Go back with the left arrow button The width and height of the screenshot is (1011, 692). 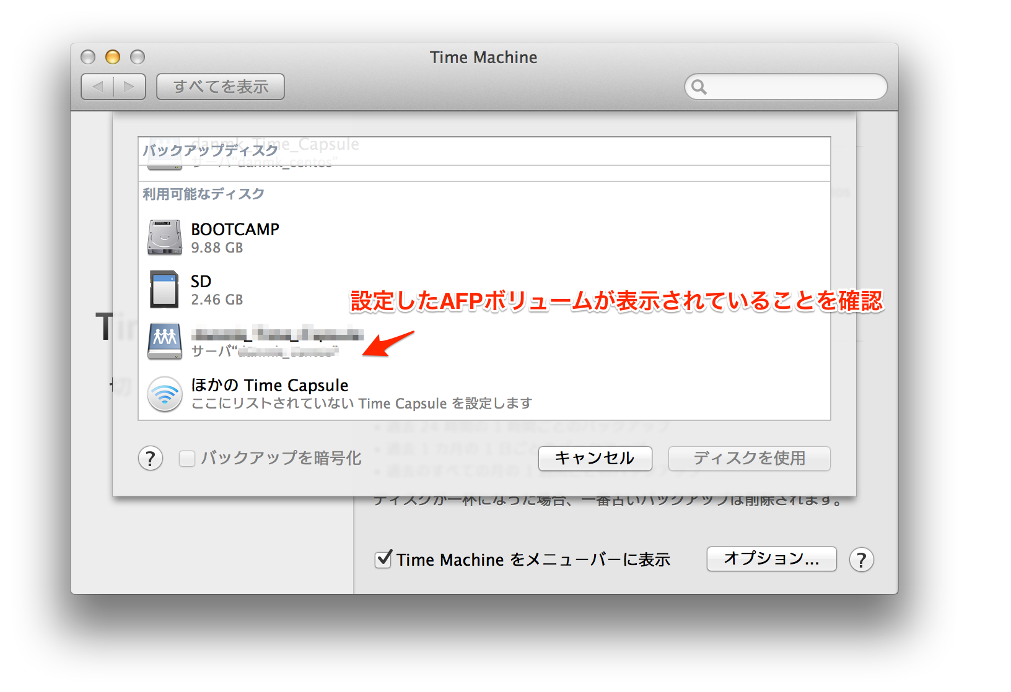(97, 87)
